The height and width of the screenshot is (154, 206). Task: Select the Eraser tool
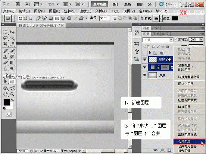click(x=5, y=63)
